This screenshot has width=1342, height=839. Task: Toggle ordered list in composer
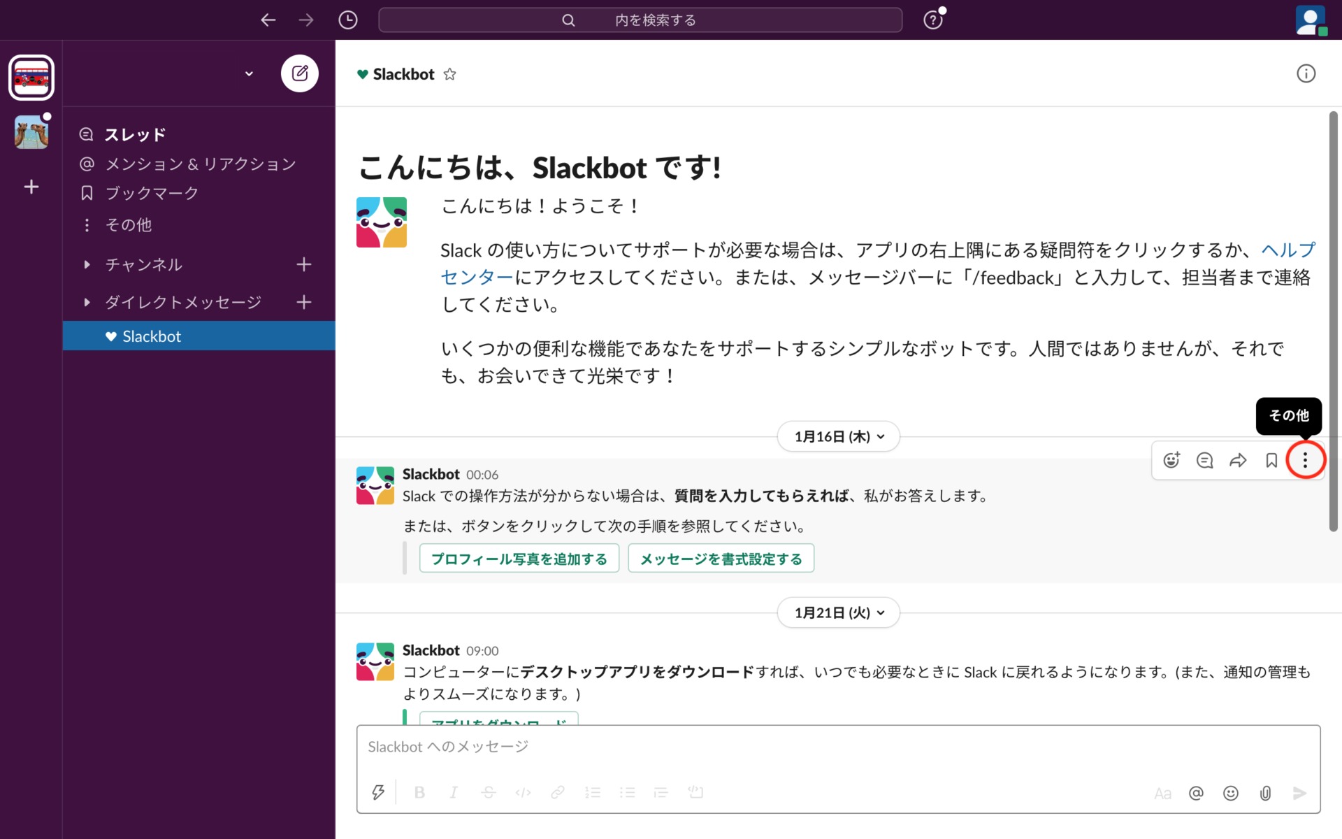(593, 792)
